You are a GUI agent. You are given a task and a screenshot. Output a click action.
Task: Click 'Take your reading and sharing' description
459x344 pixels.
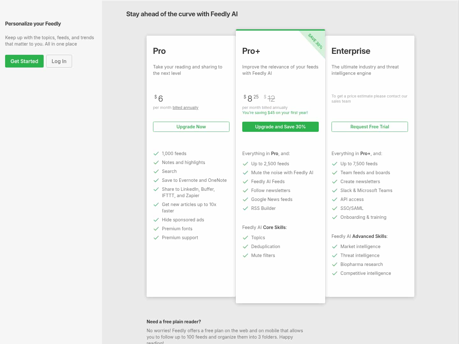[187, 70]
